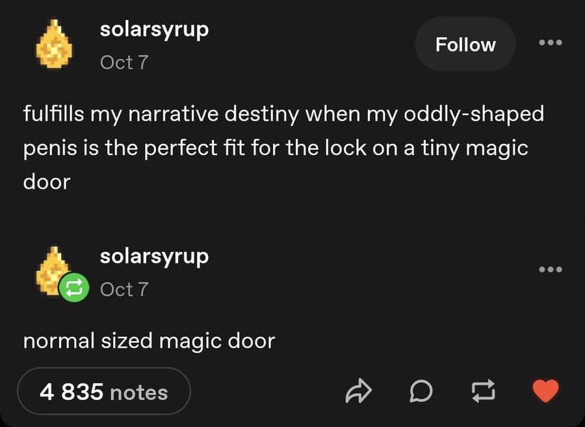Open the top solarsyrup pixel avatar
Screen dimensions: 585x427
(x=54, y=44)
